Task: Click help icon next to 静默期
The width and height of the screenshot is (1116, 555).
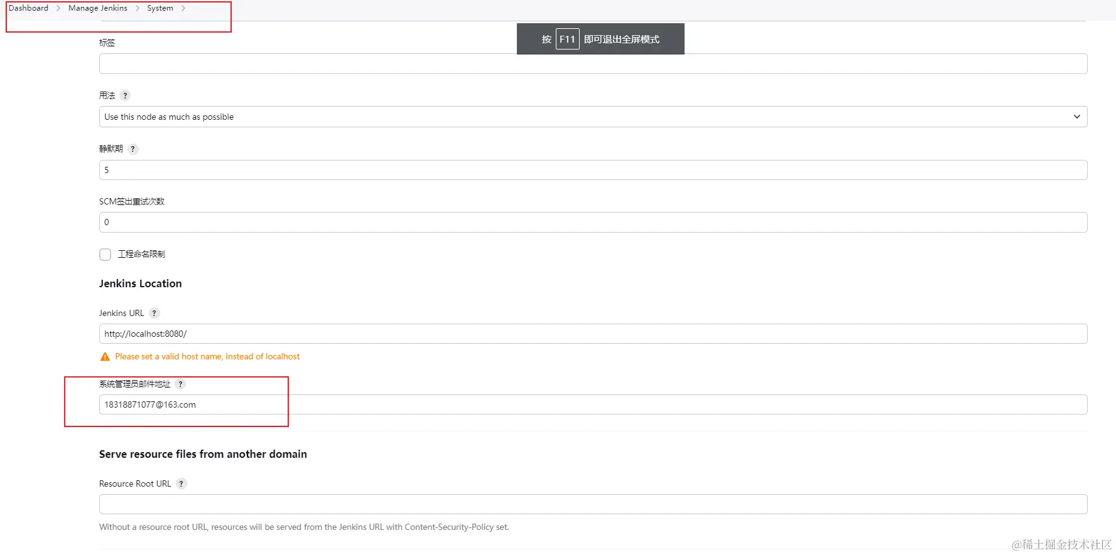Action: (x=133, y=149)
